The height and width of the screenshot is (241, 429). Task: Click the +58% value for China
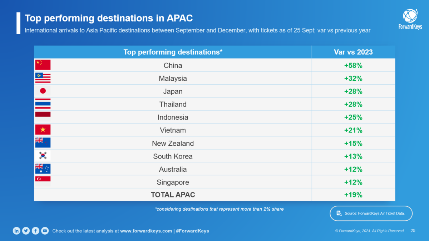pyautogui.click(x=353, y=65)
